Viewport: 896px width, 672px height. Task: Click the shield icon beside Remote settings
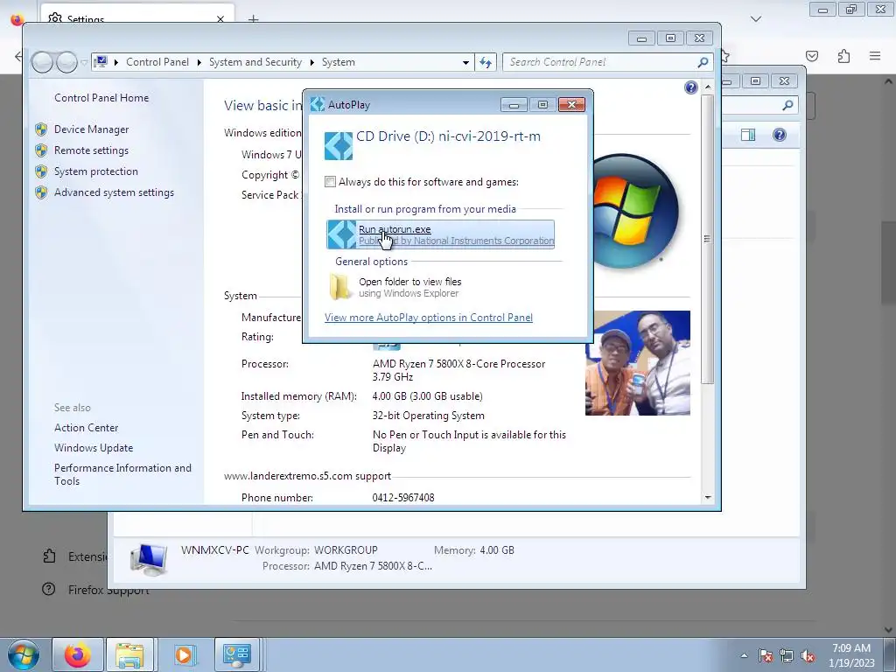click(x=41, y=150)
